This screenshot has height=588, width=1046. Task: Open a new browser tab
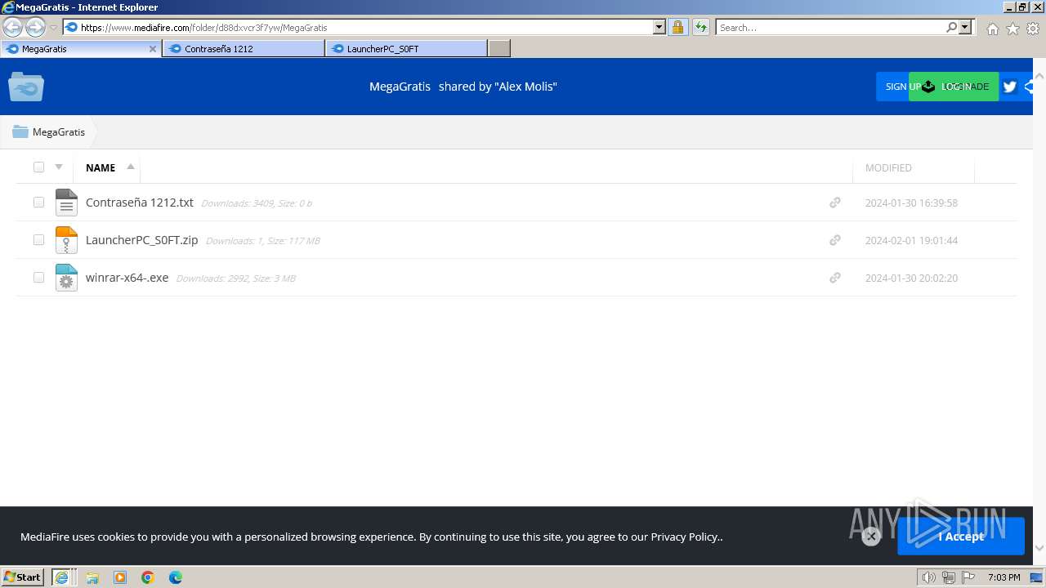(499, 49)
